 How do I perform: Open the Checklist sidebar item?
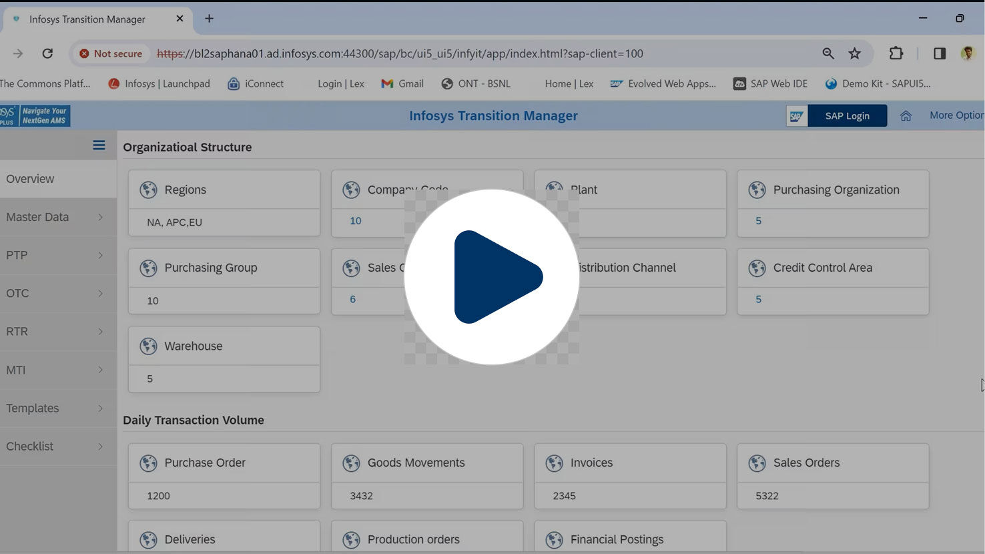(58, 446)
